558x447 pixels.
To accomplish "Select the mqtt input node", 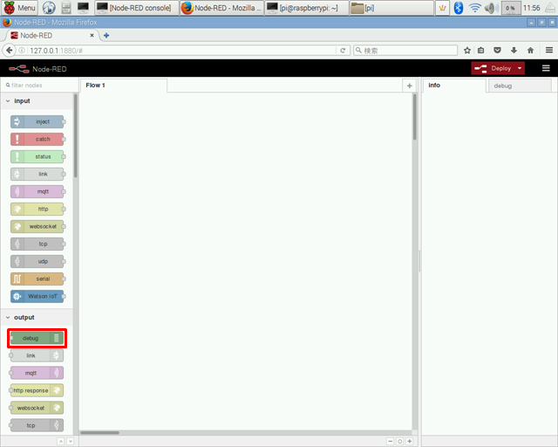I will coord(37,192).
